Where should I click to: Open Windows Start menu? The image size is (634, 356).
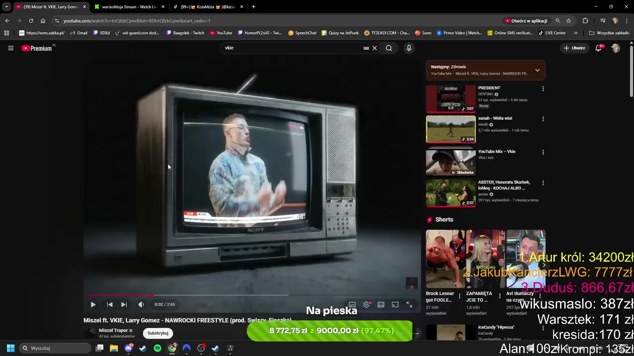tap(10, 348)
